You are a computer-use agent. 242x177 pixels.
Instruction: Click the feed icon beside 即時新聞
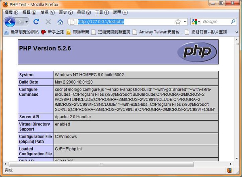coord(69,32)
